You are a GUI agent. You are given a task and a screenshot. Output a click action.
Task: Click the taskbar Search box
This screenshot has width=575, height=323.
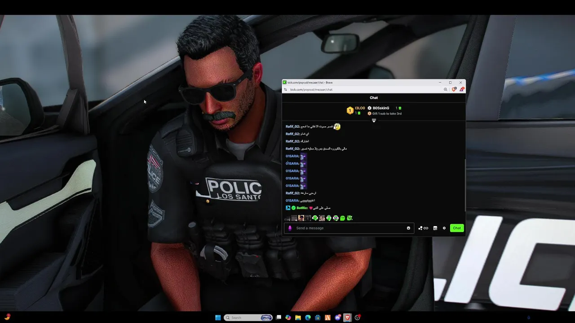pos(249,318)
